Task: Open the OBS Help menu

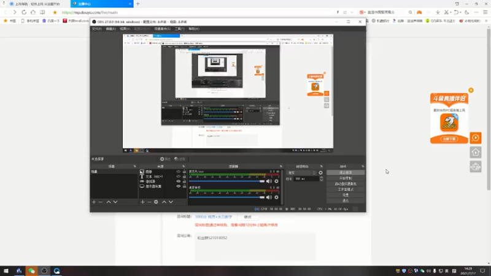Action: click(194, 29)
